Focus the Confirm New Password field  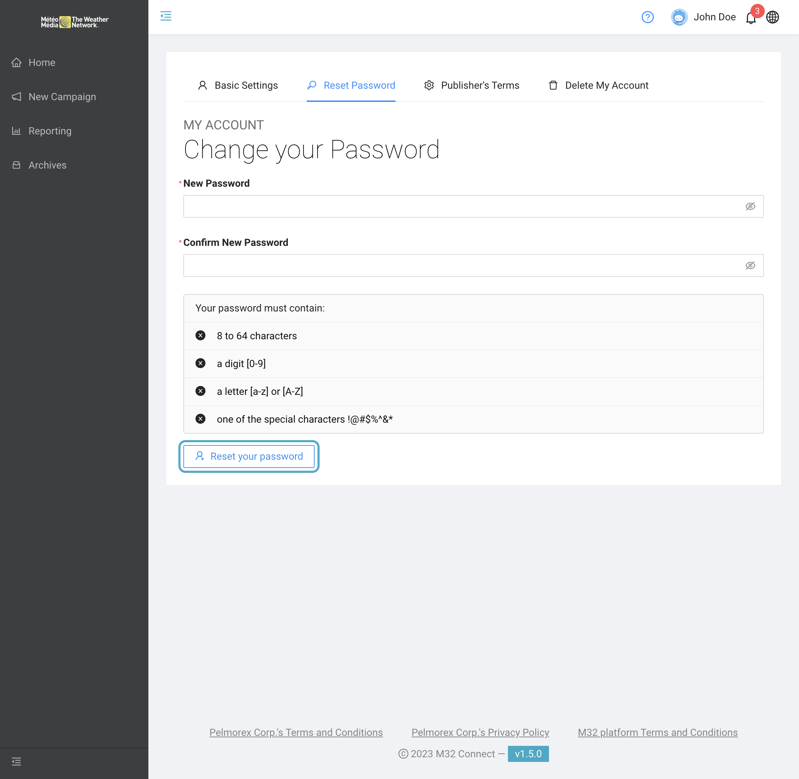(x=473, y=265)
